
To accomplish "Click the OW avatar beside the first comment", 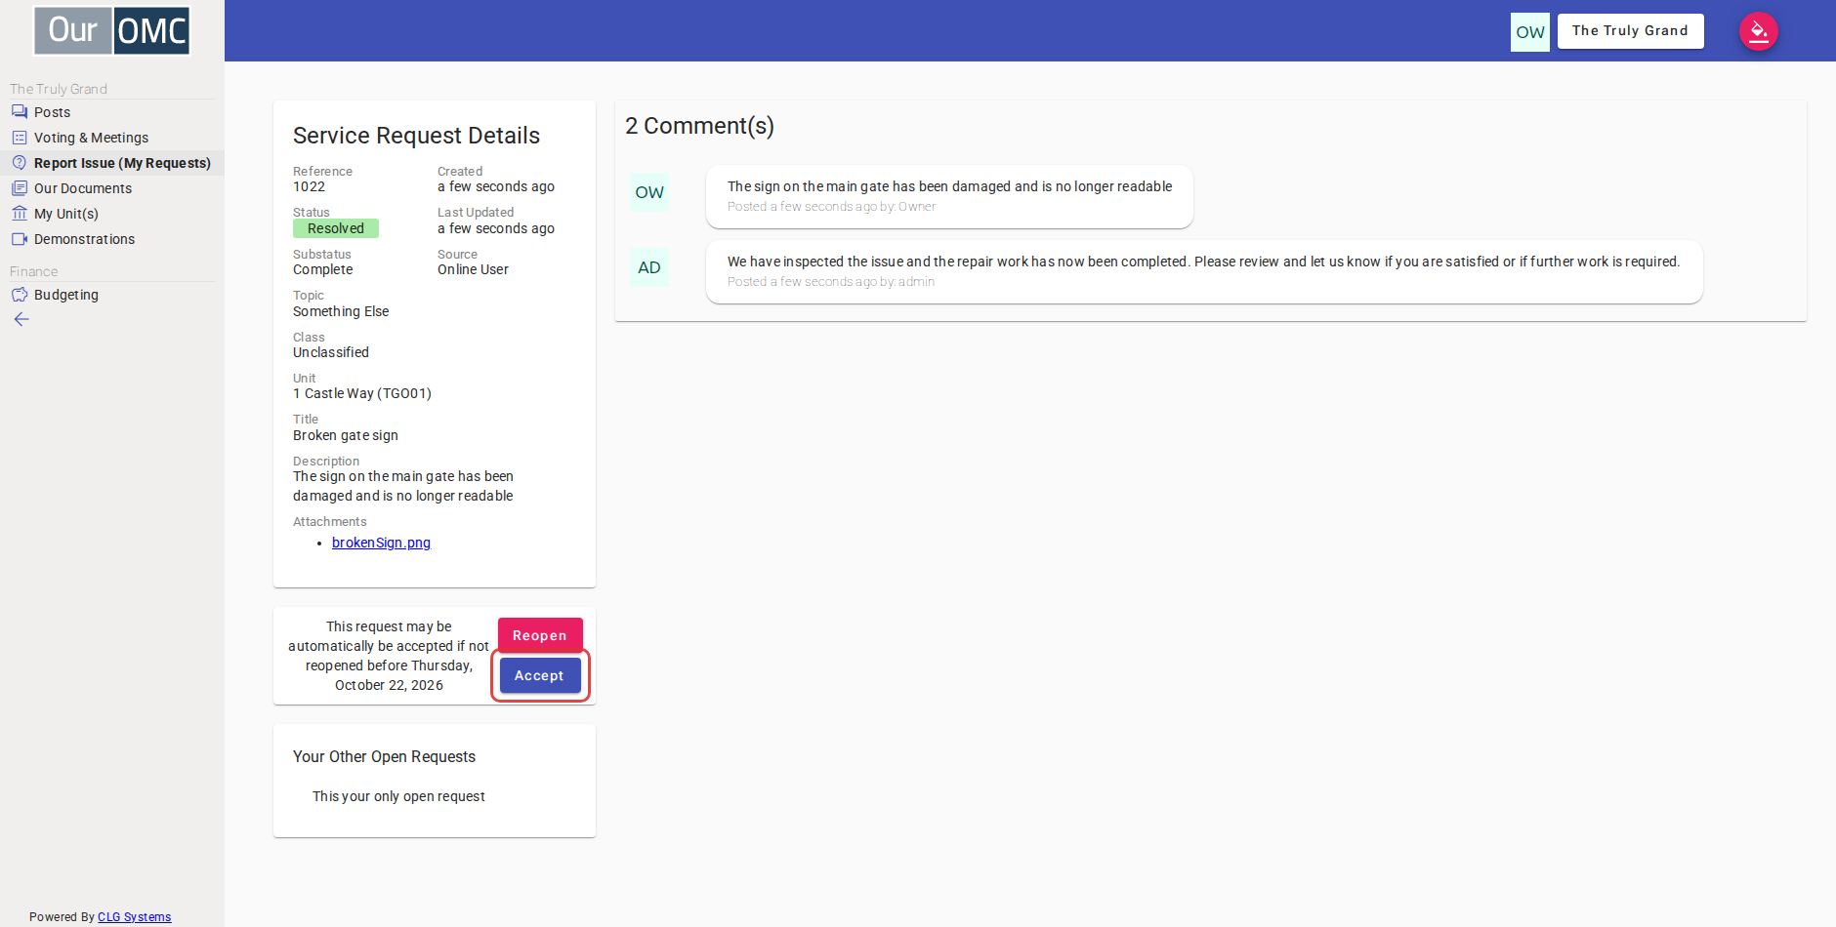I will [649, 193].
